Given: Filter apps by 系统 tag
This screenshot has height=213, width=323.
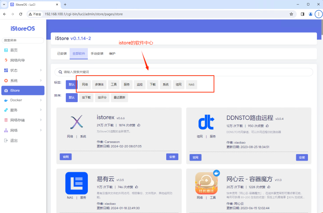Looking at the screenshot, I should [x=166, y=85].
